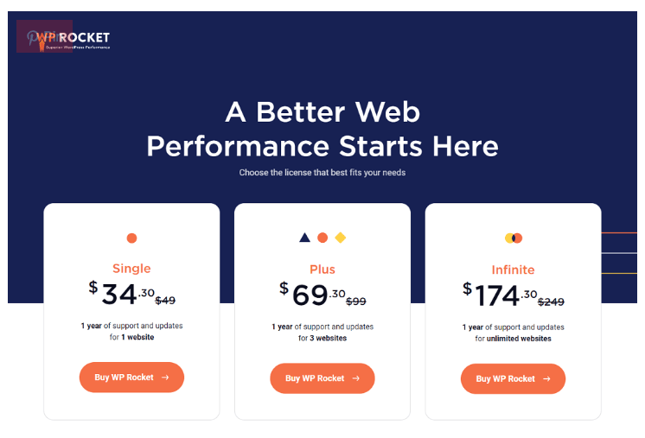
Task: Select the Plus plan title
Action: pos(322,270)
